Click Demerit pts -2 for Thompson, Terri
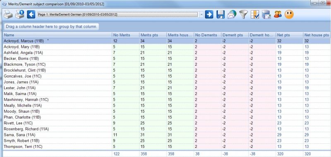Screen dimensions: 331x157 (x=224, y=147)
